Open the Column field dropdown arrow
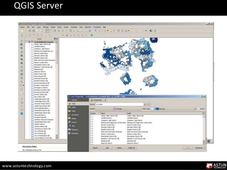 [144, 104]
